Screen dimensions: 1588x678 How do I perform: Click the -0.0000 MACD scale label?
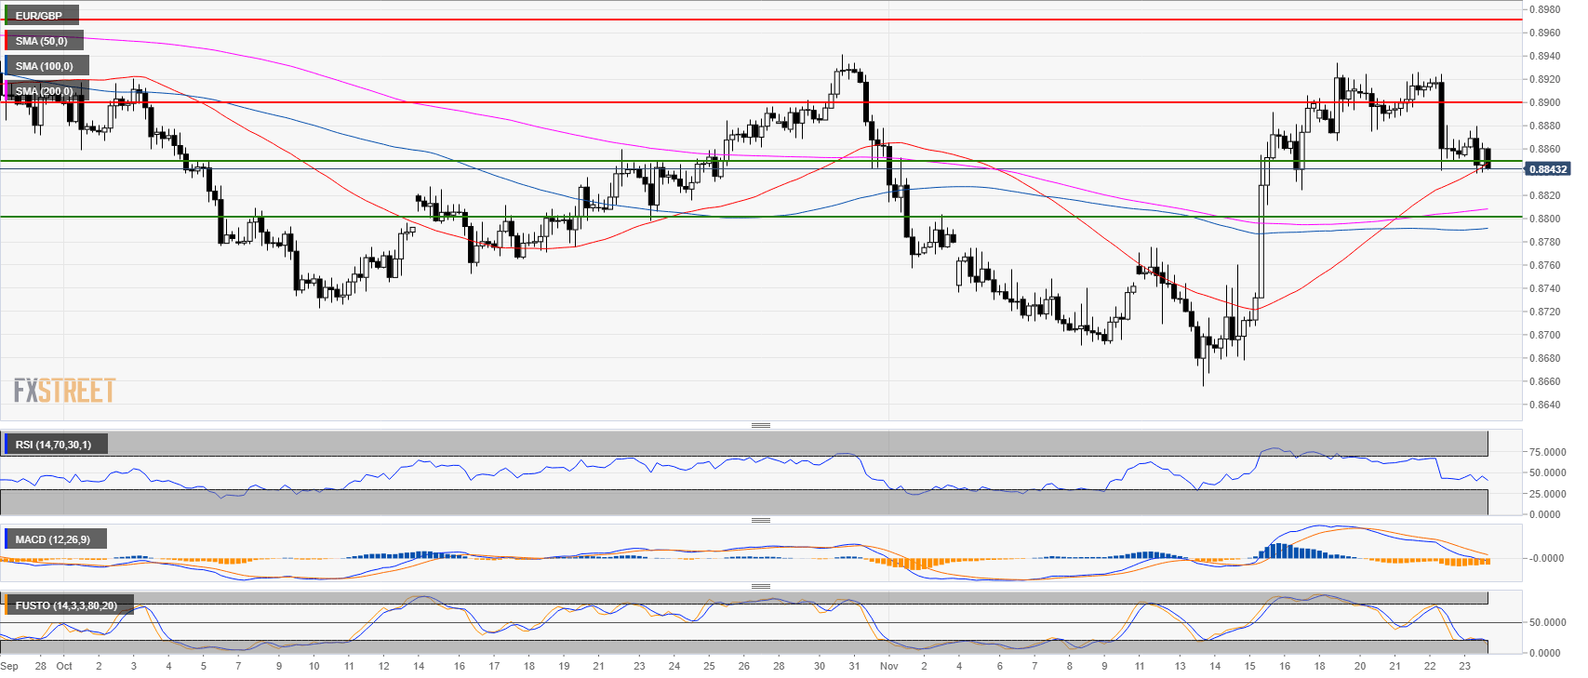coord(1548,558)
